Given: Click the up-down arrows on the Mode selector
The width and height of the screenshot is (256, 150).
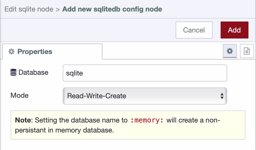Looking at the screenshot, I should [x=222, y=96].
